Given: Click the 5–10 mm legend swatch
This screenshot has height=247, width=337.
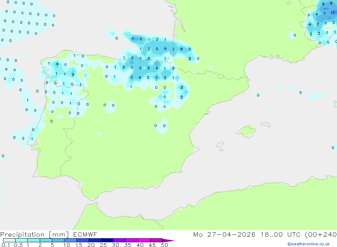Looking at the screenshot, I should [x=58, y=240].
